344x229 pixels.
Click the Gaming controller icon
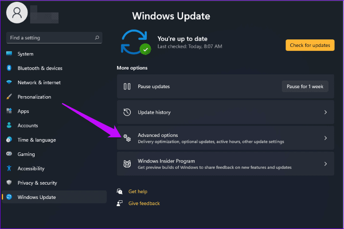point(9,154)
